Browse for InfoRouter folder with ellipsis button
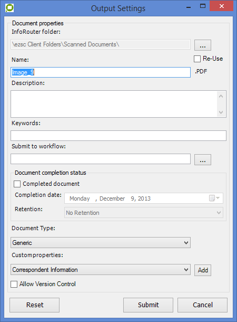 [x=203, y=45]
